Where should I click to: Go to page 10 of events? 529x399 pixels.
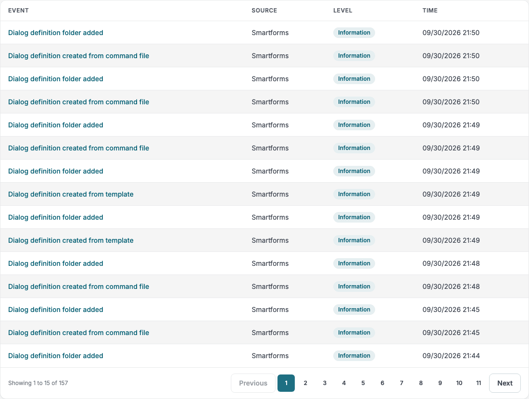pyautogui.click(x=459, y=383)
